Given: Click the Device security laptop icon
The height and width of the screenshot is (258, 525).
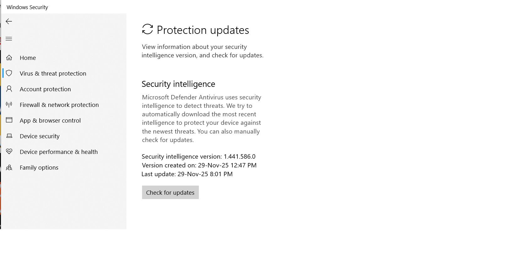Looking at the screenshot, I should (x=9, y=136).
